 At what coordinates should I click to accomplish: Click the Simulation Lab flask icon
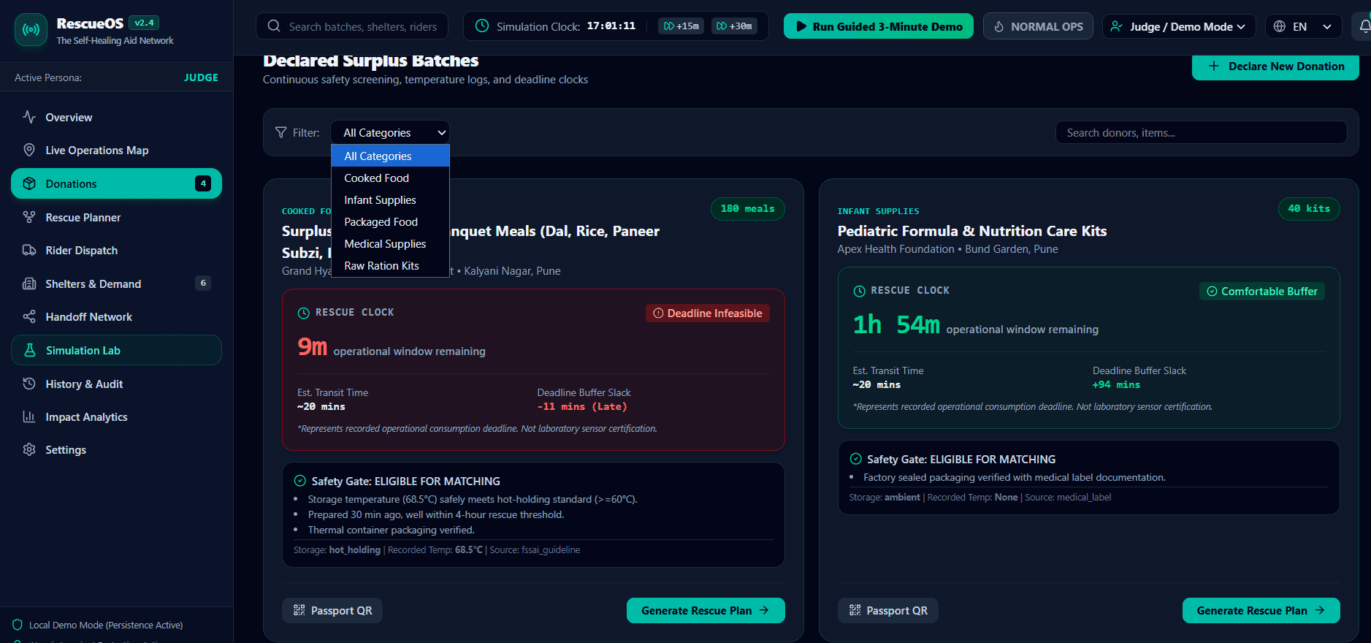[30, 350]
